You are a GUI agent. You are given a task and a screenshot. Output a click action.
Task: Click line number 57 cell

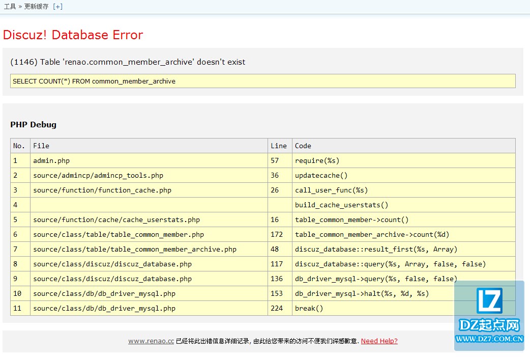pos(280,161)
